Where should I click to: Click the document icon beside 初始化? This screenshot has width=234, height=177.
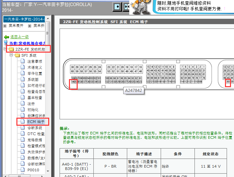point(23,109)
